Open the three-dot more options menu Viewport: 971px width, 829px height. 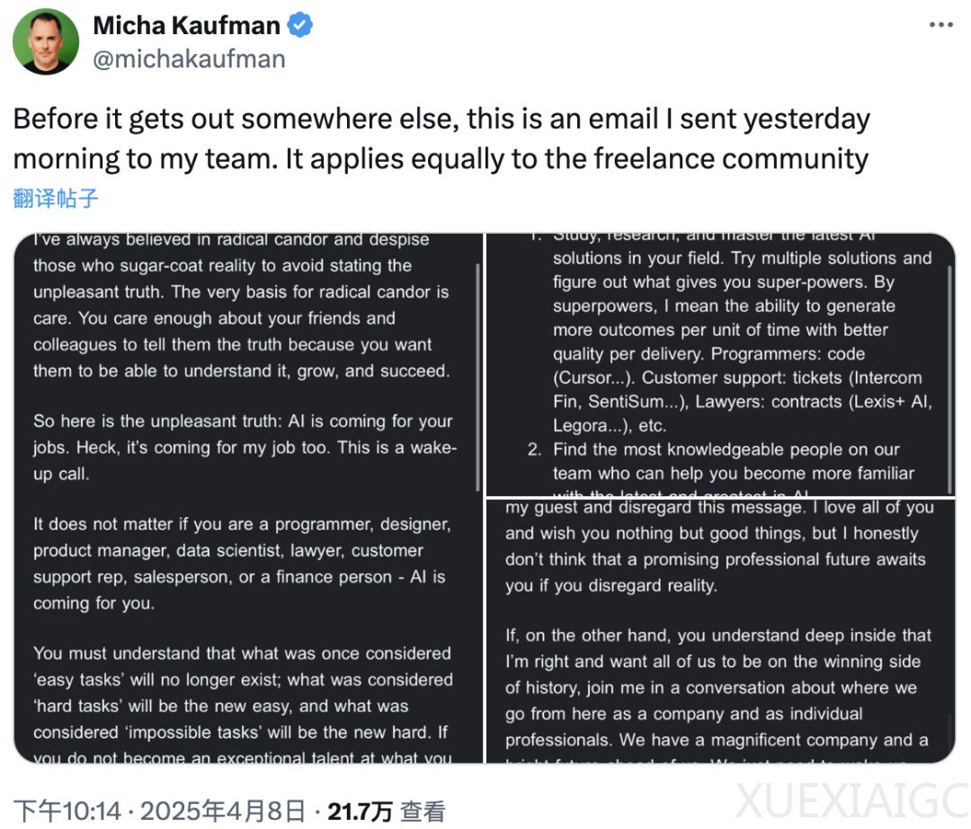[940, 25]
